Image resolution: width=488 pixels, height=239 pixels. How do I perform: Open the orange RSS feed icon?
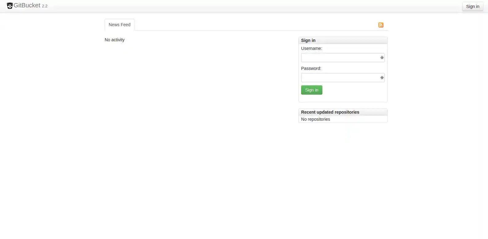point(381,25)
